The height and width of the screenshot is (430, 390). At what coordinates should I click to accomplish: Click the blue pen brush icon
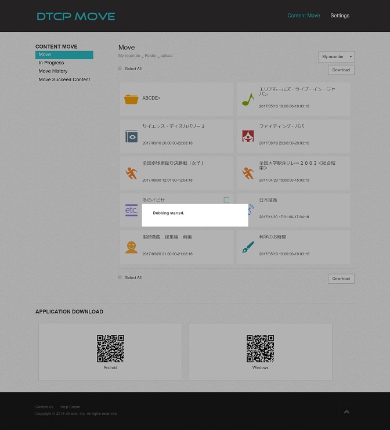pos(248,247)
